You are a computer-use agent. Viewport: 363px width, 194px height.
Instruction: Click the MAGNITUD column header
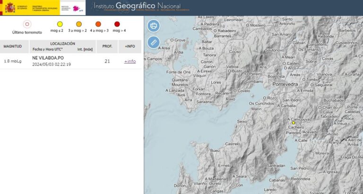click(13, 47)
